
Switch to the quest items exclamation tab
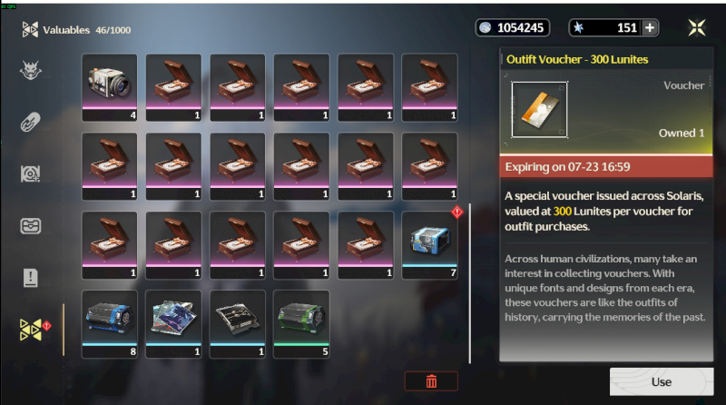point(31,278)
